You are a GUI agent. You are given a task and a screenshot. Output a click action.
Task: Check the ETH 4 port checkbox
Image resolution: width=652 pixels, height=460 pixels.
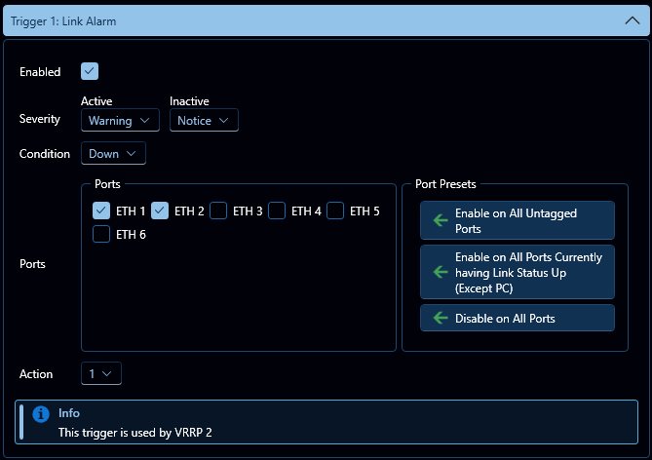277,211
